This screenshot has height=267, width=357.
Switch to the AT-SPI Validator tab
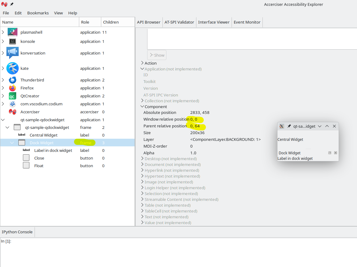coord(179,22)
